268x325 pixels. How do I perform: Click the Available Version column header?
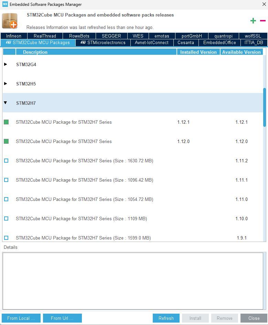(x=242, y=52)
